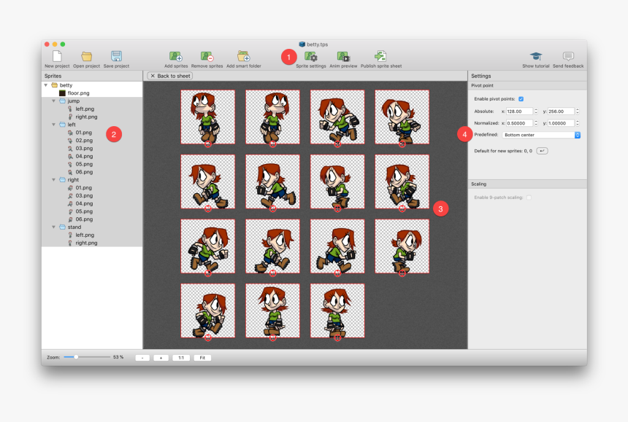
Task: Add a smart folder
Action: (243, 56)
